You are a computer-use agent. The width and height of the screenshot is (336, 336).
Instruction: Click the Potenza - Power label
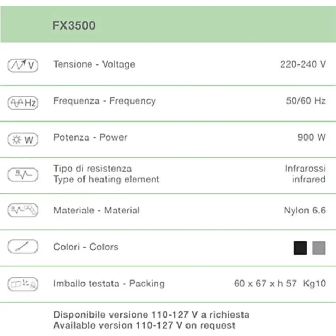(90, 137)
